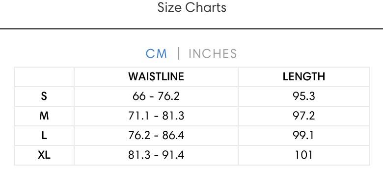Select waistline cell 66 - 76.2
The height and width of the screenshot is (192, 383).
pyautogui.click(x=156, y=96)
